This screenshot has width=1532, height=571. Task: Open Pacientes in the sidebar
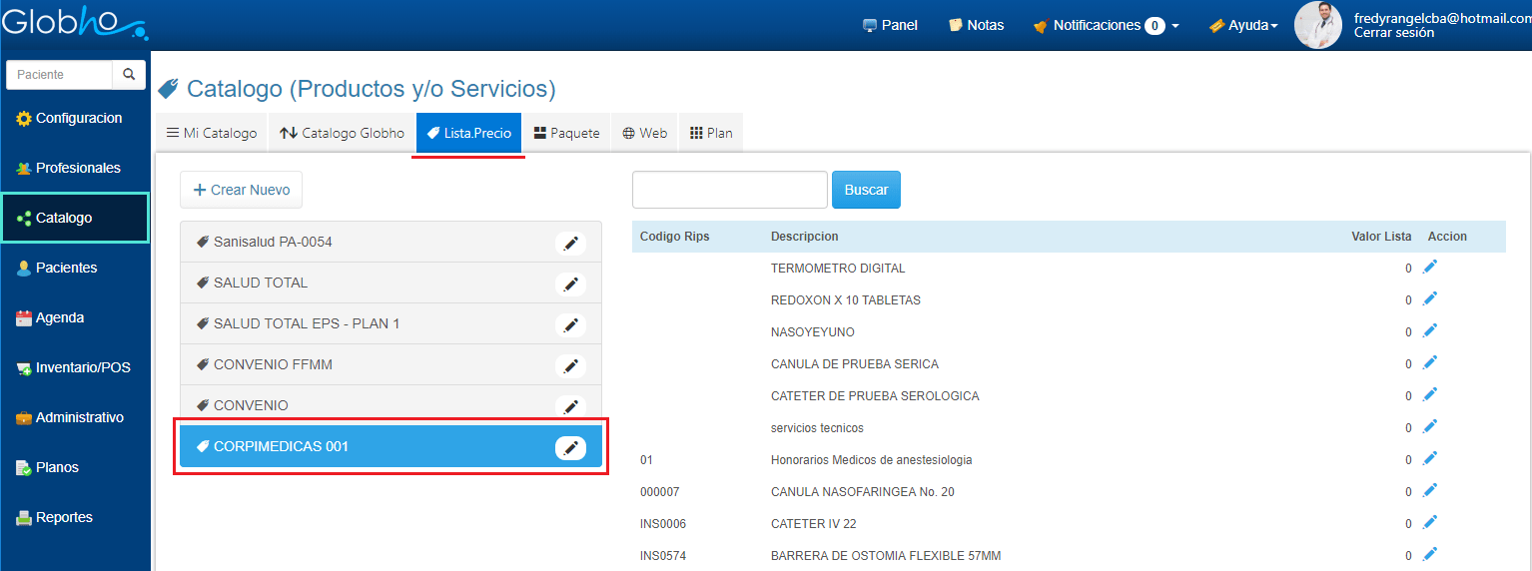coord(76,268)
